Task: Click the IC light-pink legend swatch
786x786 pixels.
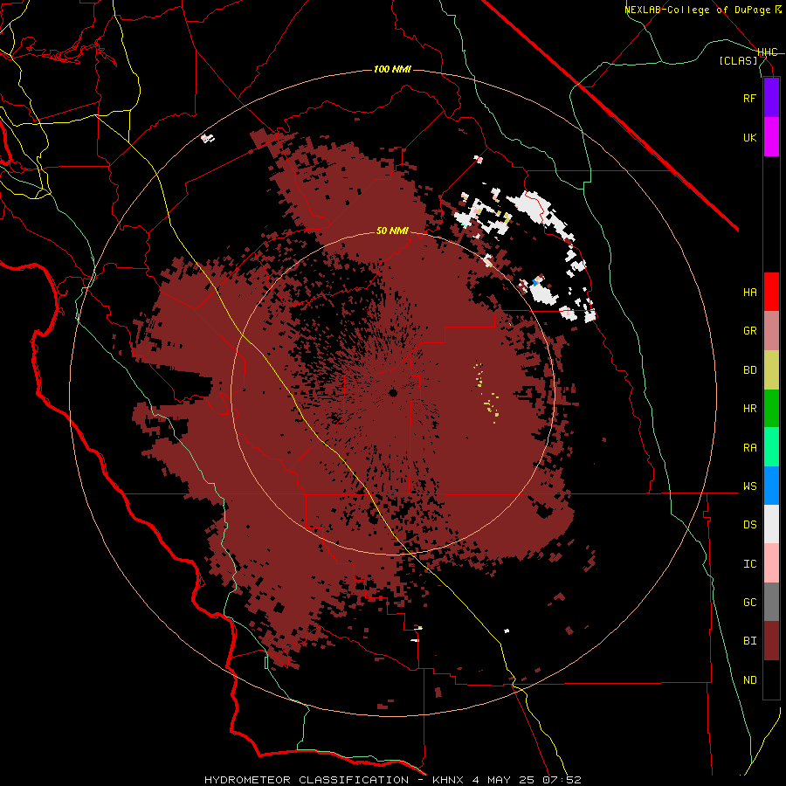Action: click(x=771, y=563)
